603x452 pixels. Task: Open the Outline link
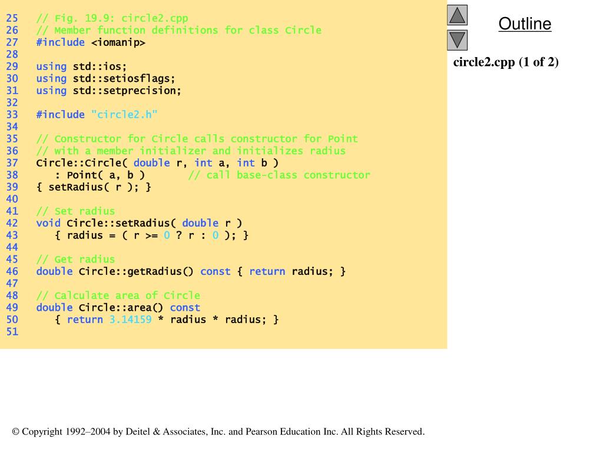tap(525, 24)
